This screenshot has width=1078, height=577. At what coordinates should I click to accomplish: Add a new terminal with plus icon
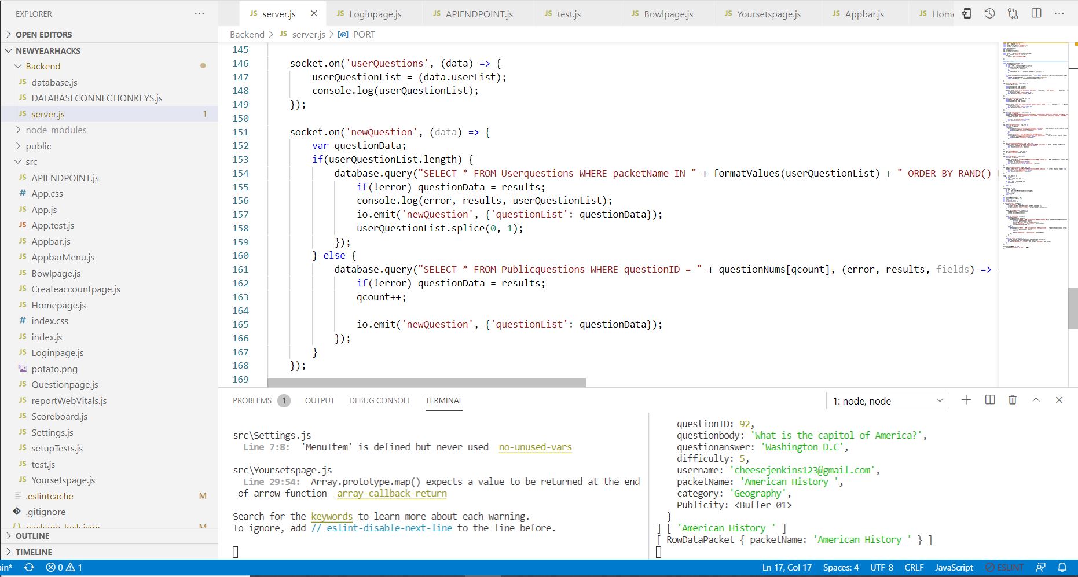(966, 400)
